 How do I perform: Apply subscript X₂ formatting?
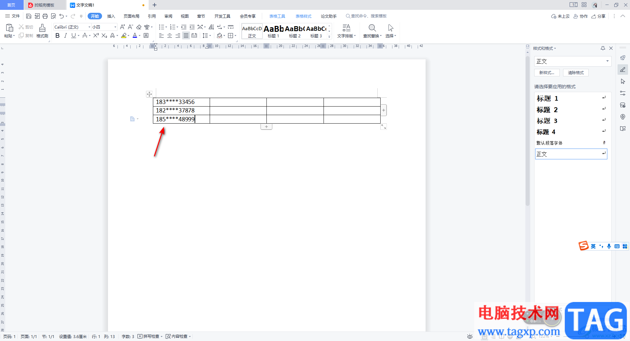[x=104, y=35]
